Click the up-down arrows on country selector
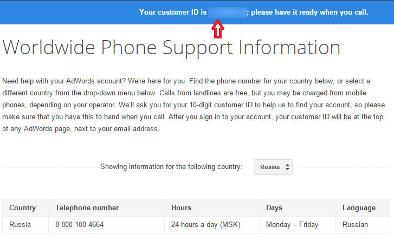Image resolution: width=394 pixels, height=240 pixels. [x=287, y=167]
